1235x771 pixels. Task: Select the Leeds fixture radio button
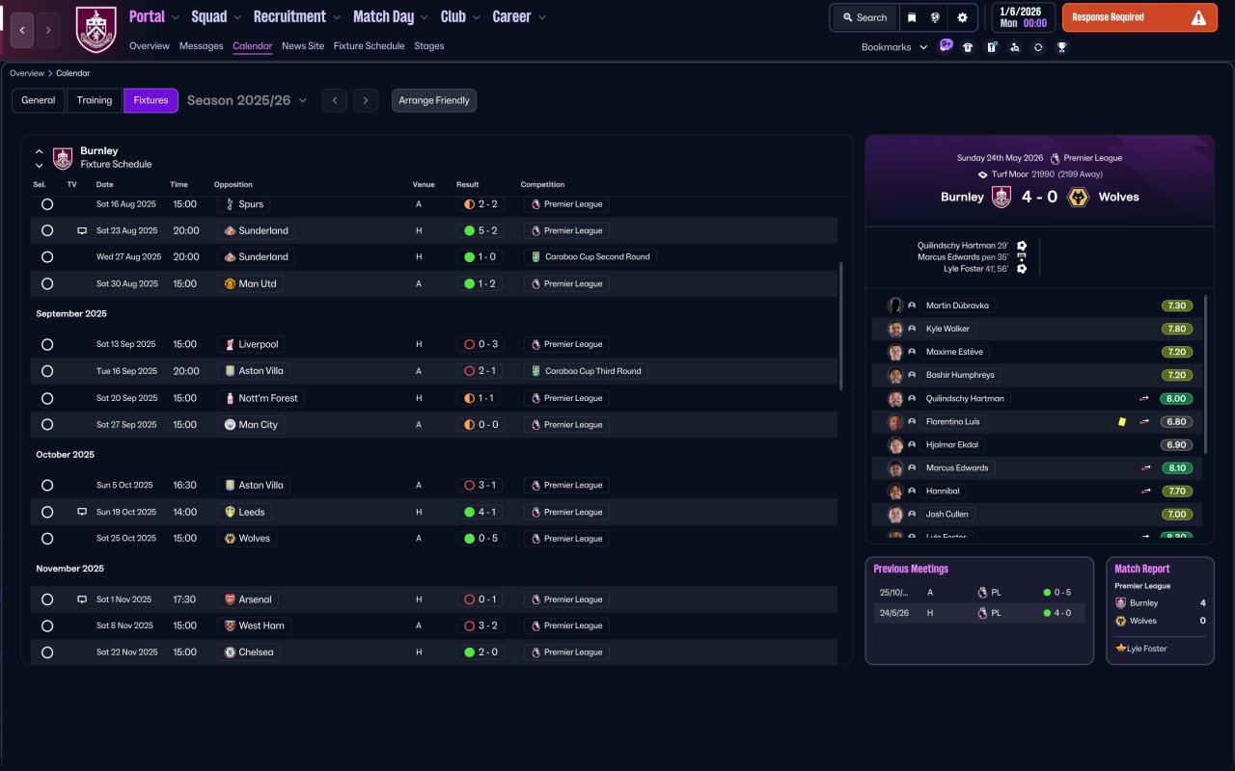point(47,512)
